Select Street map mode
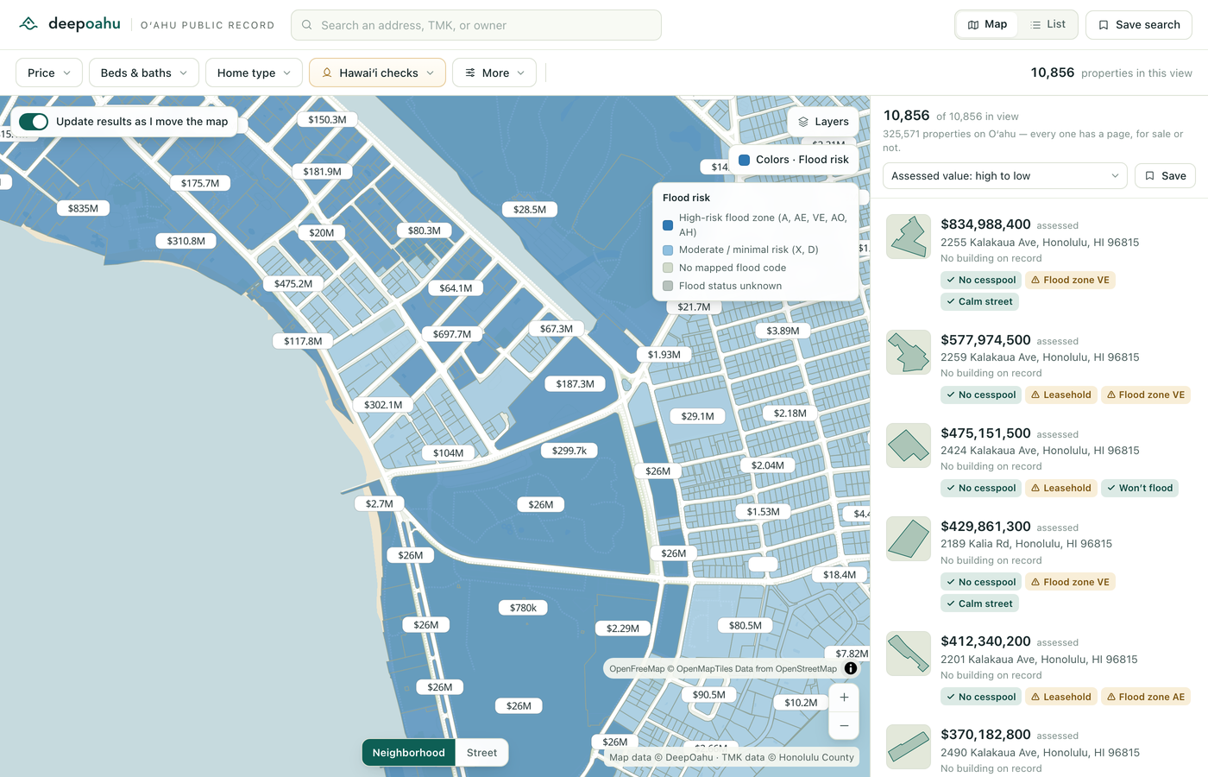Image resolution: width=1208 pixels, height=777 pixels. 481,753
